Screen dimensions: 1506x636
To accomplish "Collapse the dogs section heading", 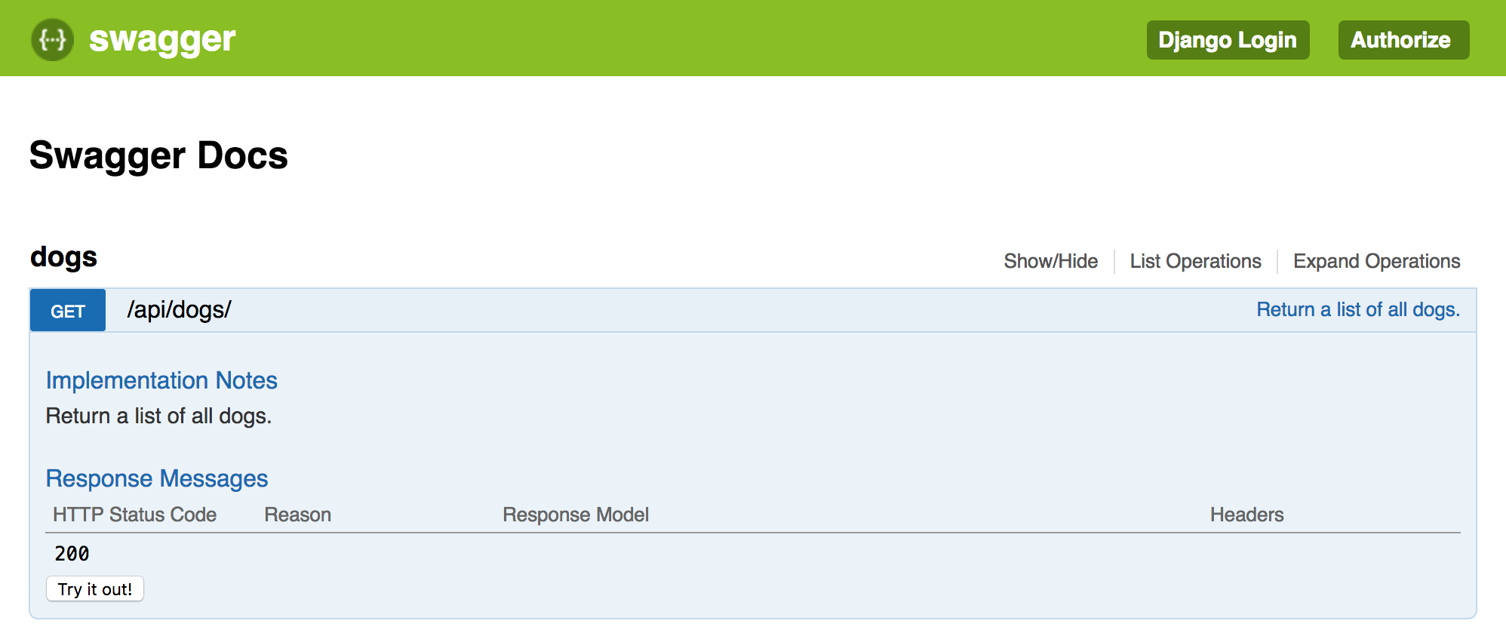I will pos(63,258).
